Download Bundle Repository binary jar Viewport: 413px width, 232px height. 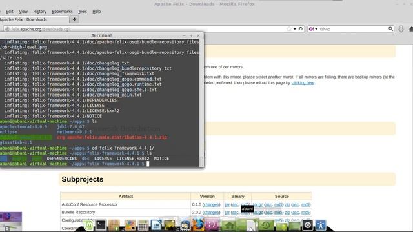point(227,212)
